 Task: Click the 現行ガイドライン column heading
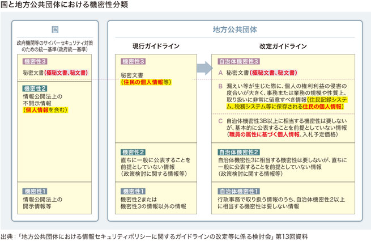(x=156, y=46)
